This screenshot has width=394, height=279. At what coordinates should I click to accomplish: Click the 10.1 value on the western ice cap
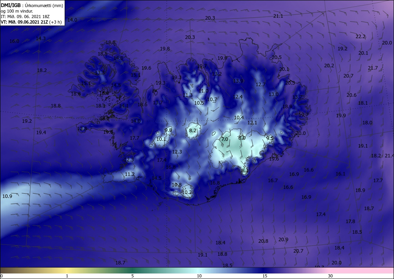pyautogui.click(x=161, y=139)
